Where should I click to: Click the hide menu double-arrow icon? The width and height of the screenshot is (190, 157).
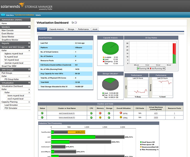3,15
